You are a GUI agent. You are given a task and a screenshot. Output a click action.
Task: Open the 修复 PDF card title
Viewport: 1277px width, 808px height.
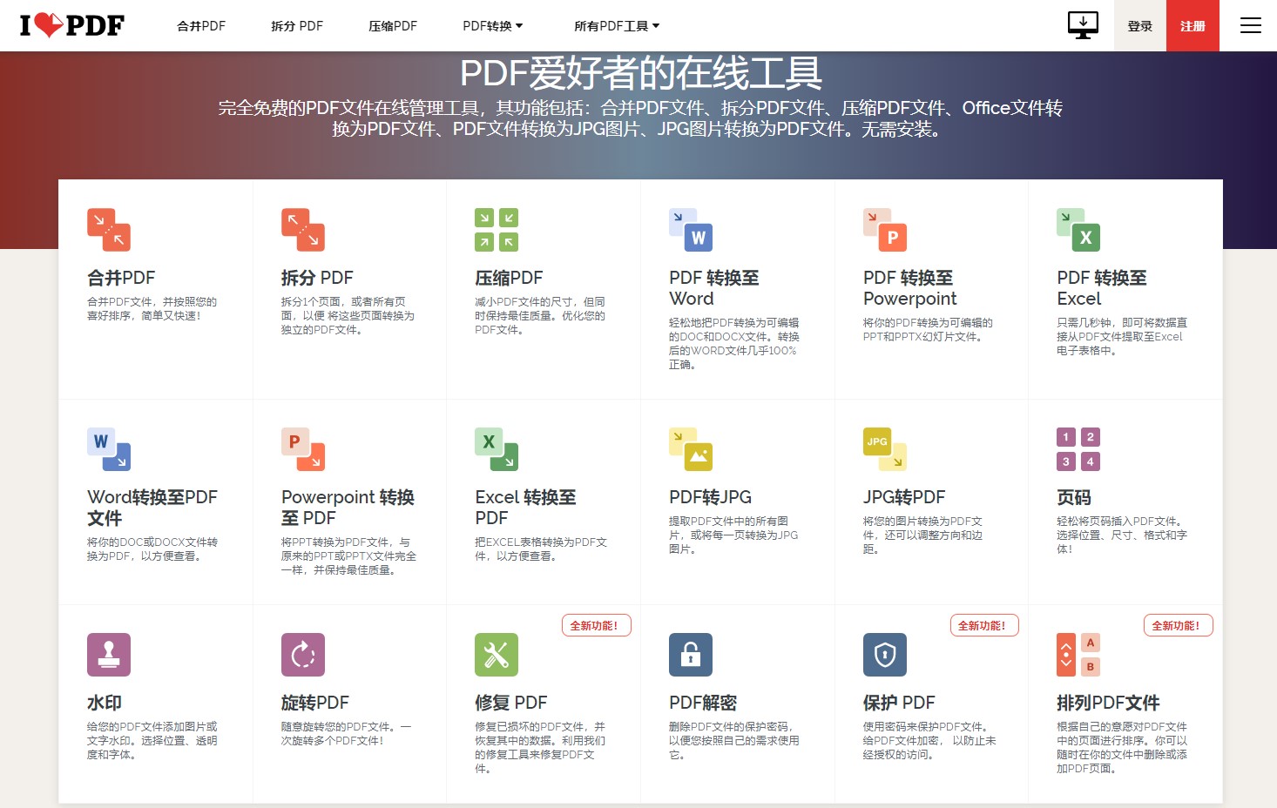tap(511, 703)
